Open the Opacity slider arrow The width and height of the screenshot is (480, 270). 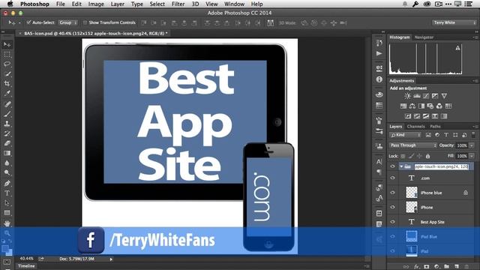472,145
